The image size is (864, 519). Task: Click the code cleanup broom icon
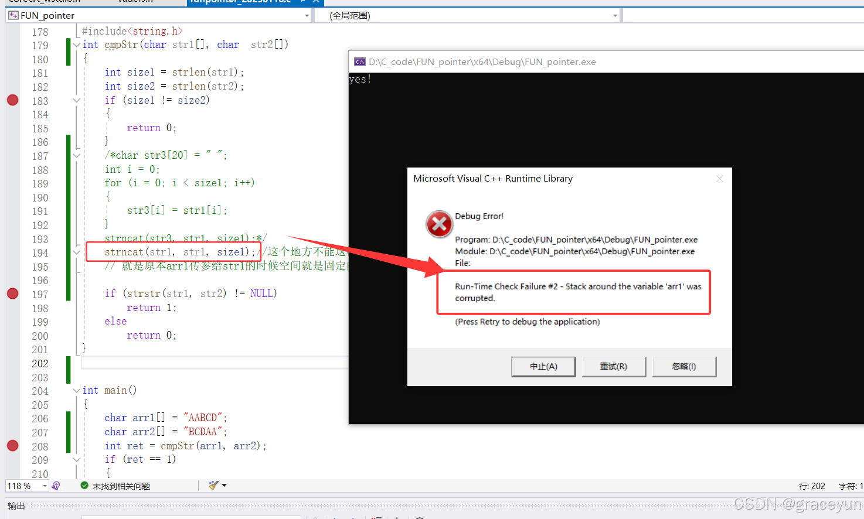(213, 486)
